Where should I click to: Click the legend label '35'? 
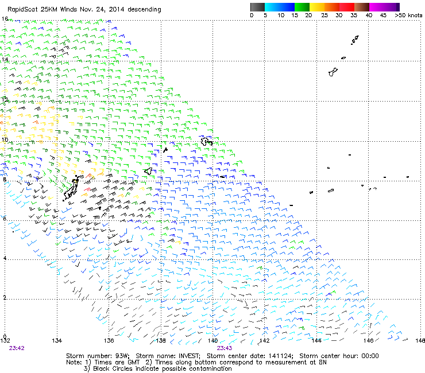[354, 15]
